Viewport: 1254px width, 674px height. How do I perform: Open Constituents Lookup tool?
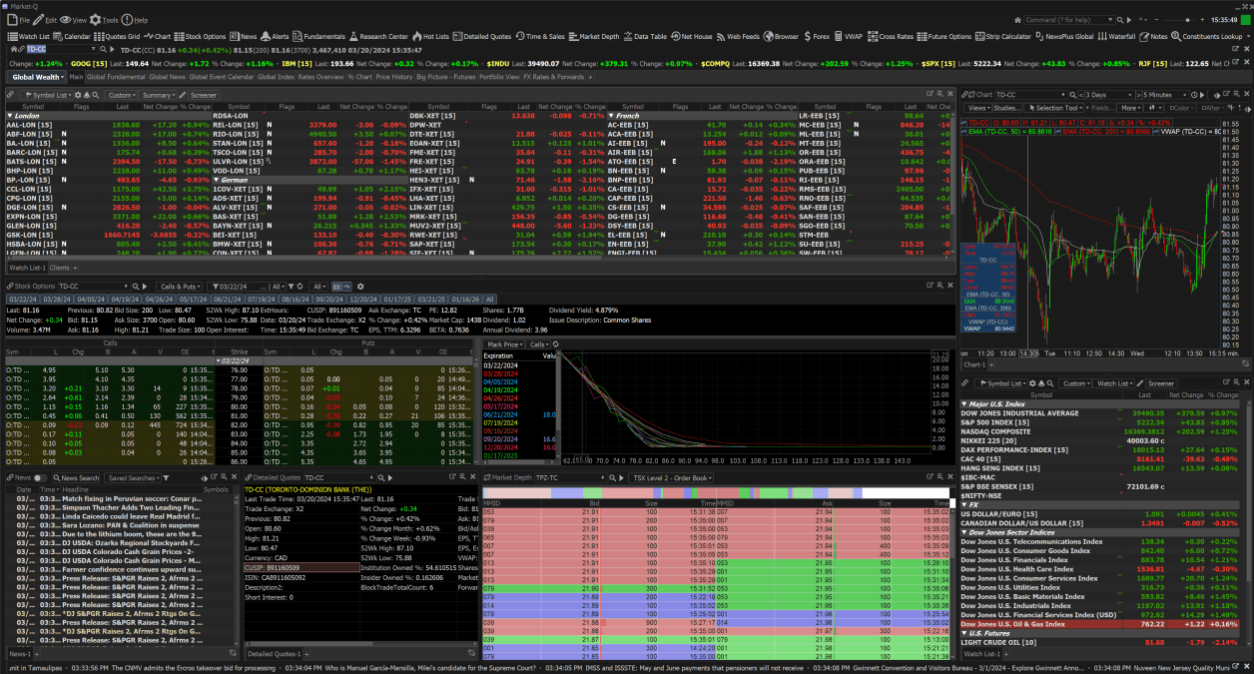[x=1207, y=36]
